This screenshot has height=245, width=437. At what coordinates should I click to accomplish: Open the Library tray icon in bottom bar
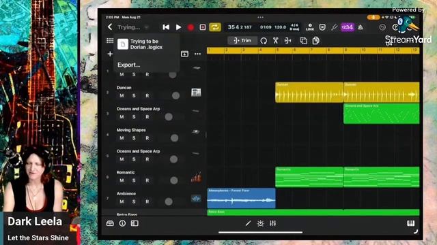click(x=110, y=223)
